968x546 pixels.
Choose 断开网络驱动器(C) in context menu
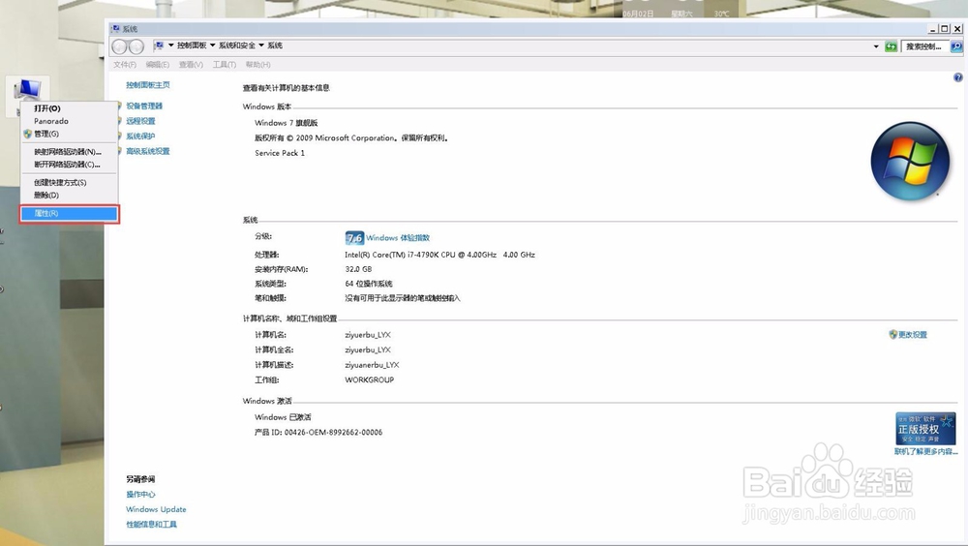pyautogui.click(x=69, y=165)
